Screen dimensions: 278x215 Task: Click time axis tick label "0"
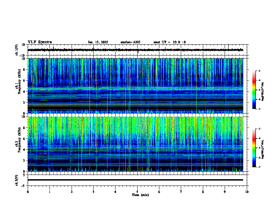28,192
